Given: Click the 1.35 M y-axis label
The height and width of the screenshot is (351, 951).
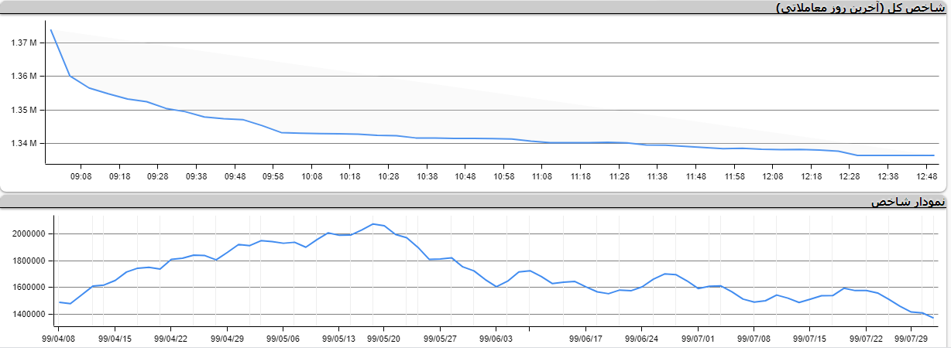Looking at the screenshot, I should [24, 110].
